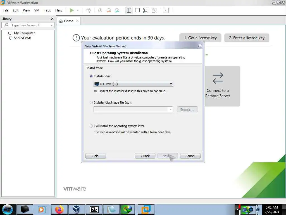Open the Edit menu

[x=16, y=10]
